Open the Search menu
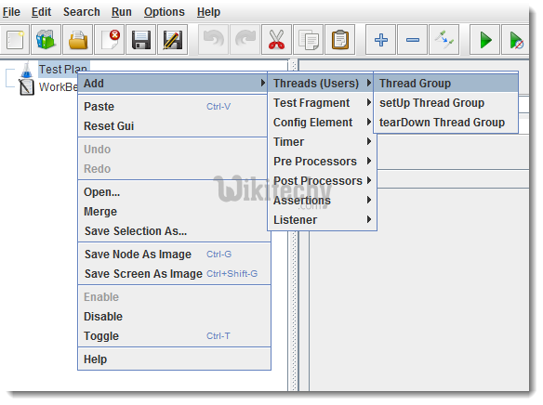543x405 pixels. 82,12
